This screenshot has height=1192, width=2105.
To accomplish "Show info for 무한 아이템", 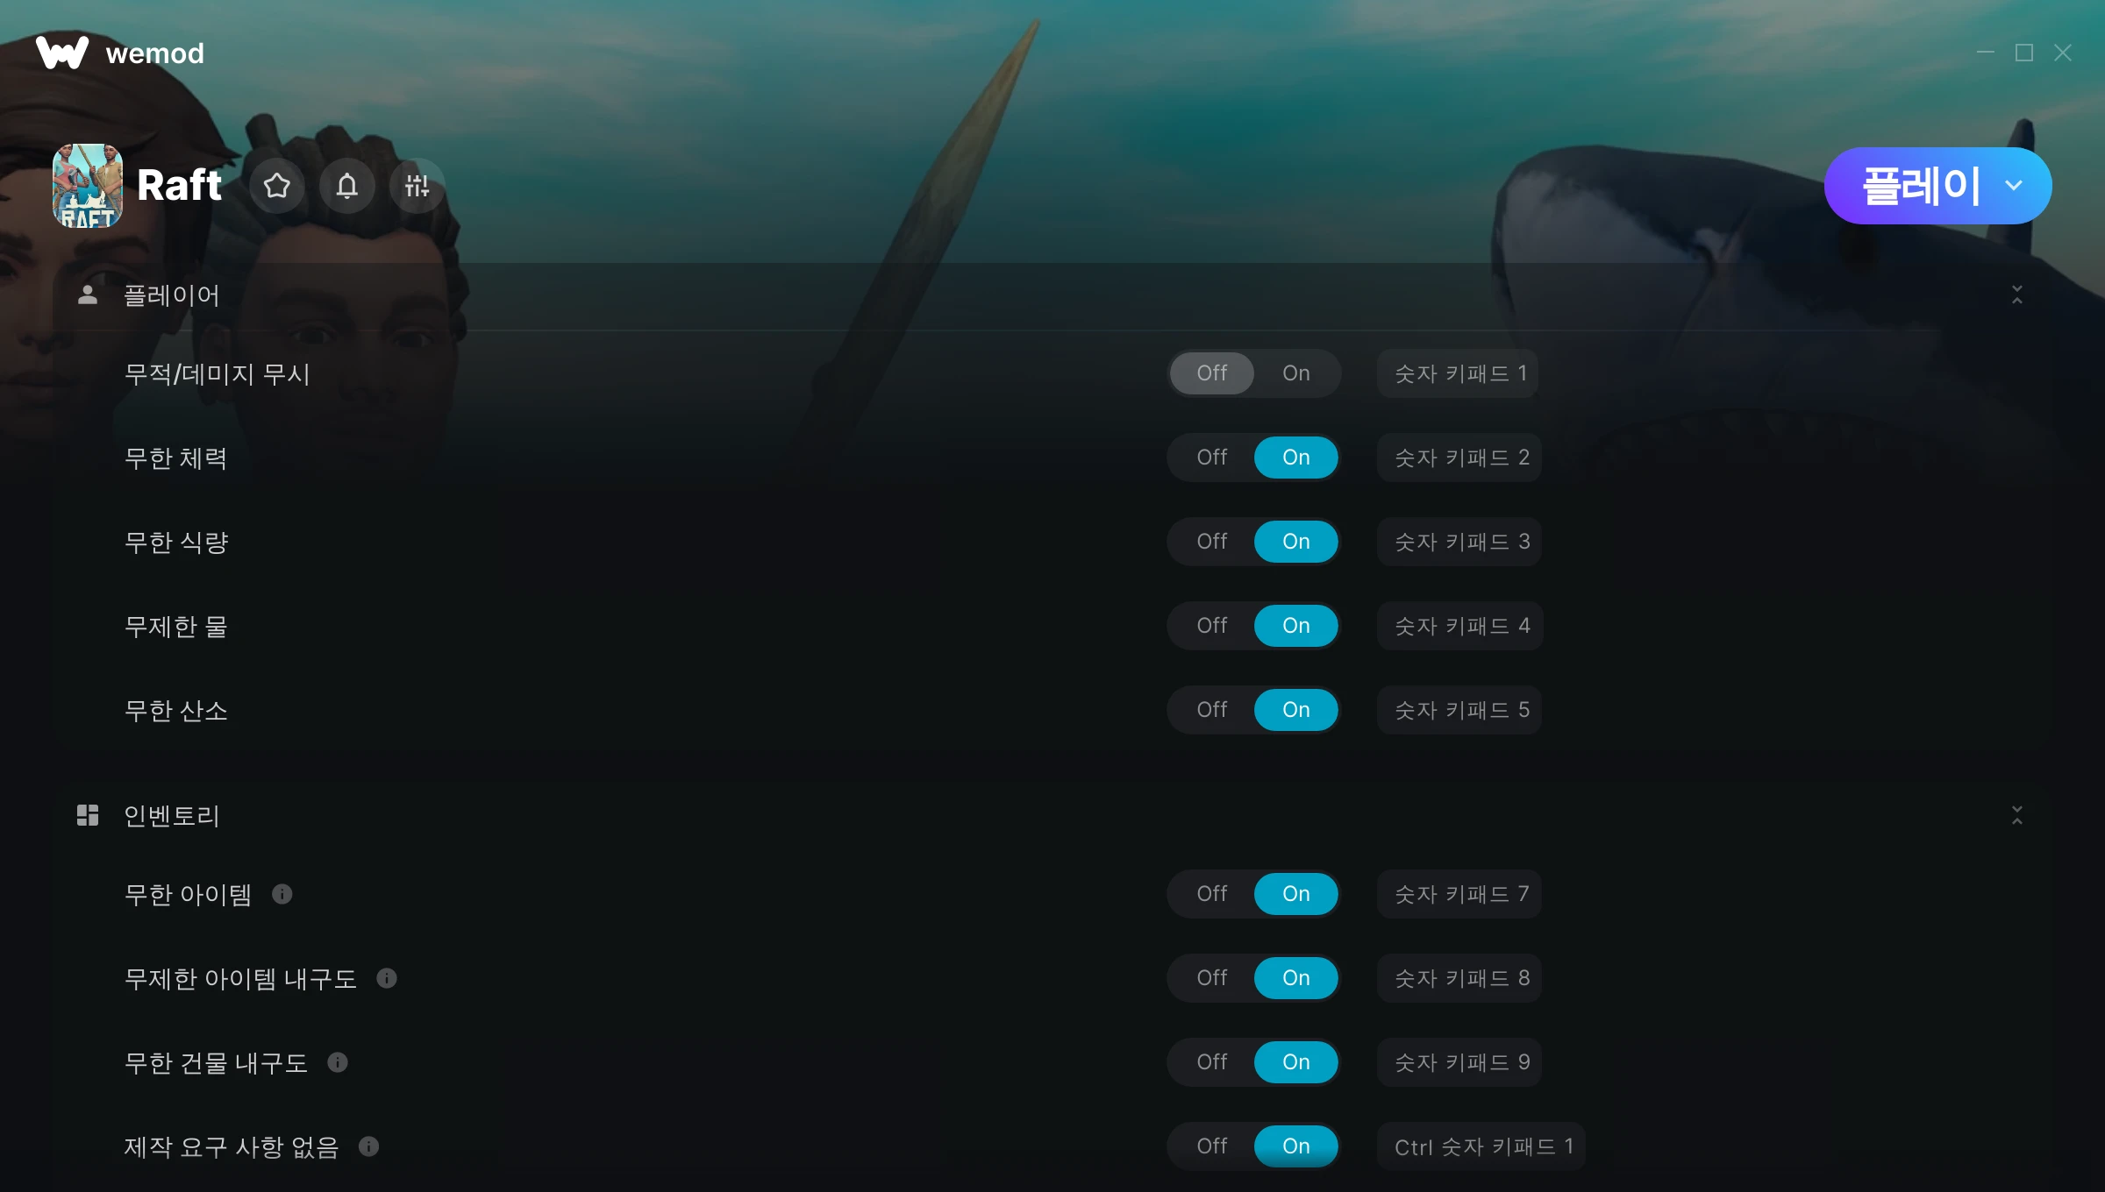I will [x=282, y=894].
